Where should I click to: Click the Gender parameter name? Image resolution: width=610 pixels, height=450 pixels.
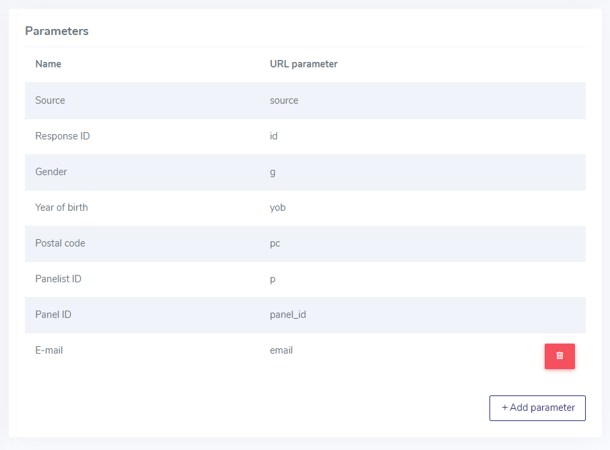[x=51, y=172]
